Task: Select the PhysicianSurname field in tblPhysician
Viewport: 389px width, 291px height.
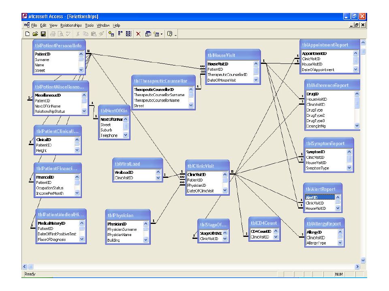Action: [x=122, y=230]
